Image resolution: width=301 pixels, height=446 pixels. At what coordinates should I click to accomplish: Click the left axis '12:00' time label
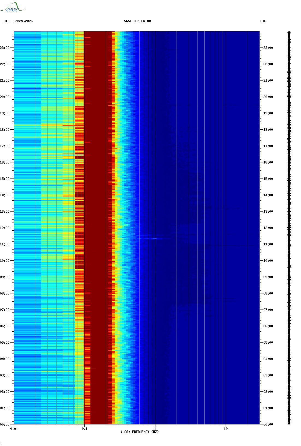pyautogui.click(x=5, y=228)
